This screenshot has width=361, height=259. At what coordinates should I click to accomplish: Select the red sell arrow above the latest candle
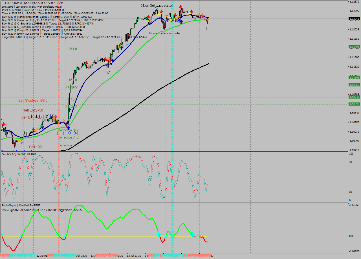point(203,15)
